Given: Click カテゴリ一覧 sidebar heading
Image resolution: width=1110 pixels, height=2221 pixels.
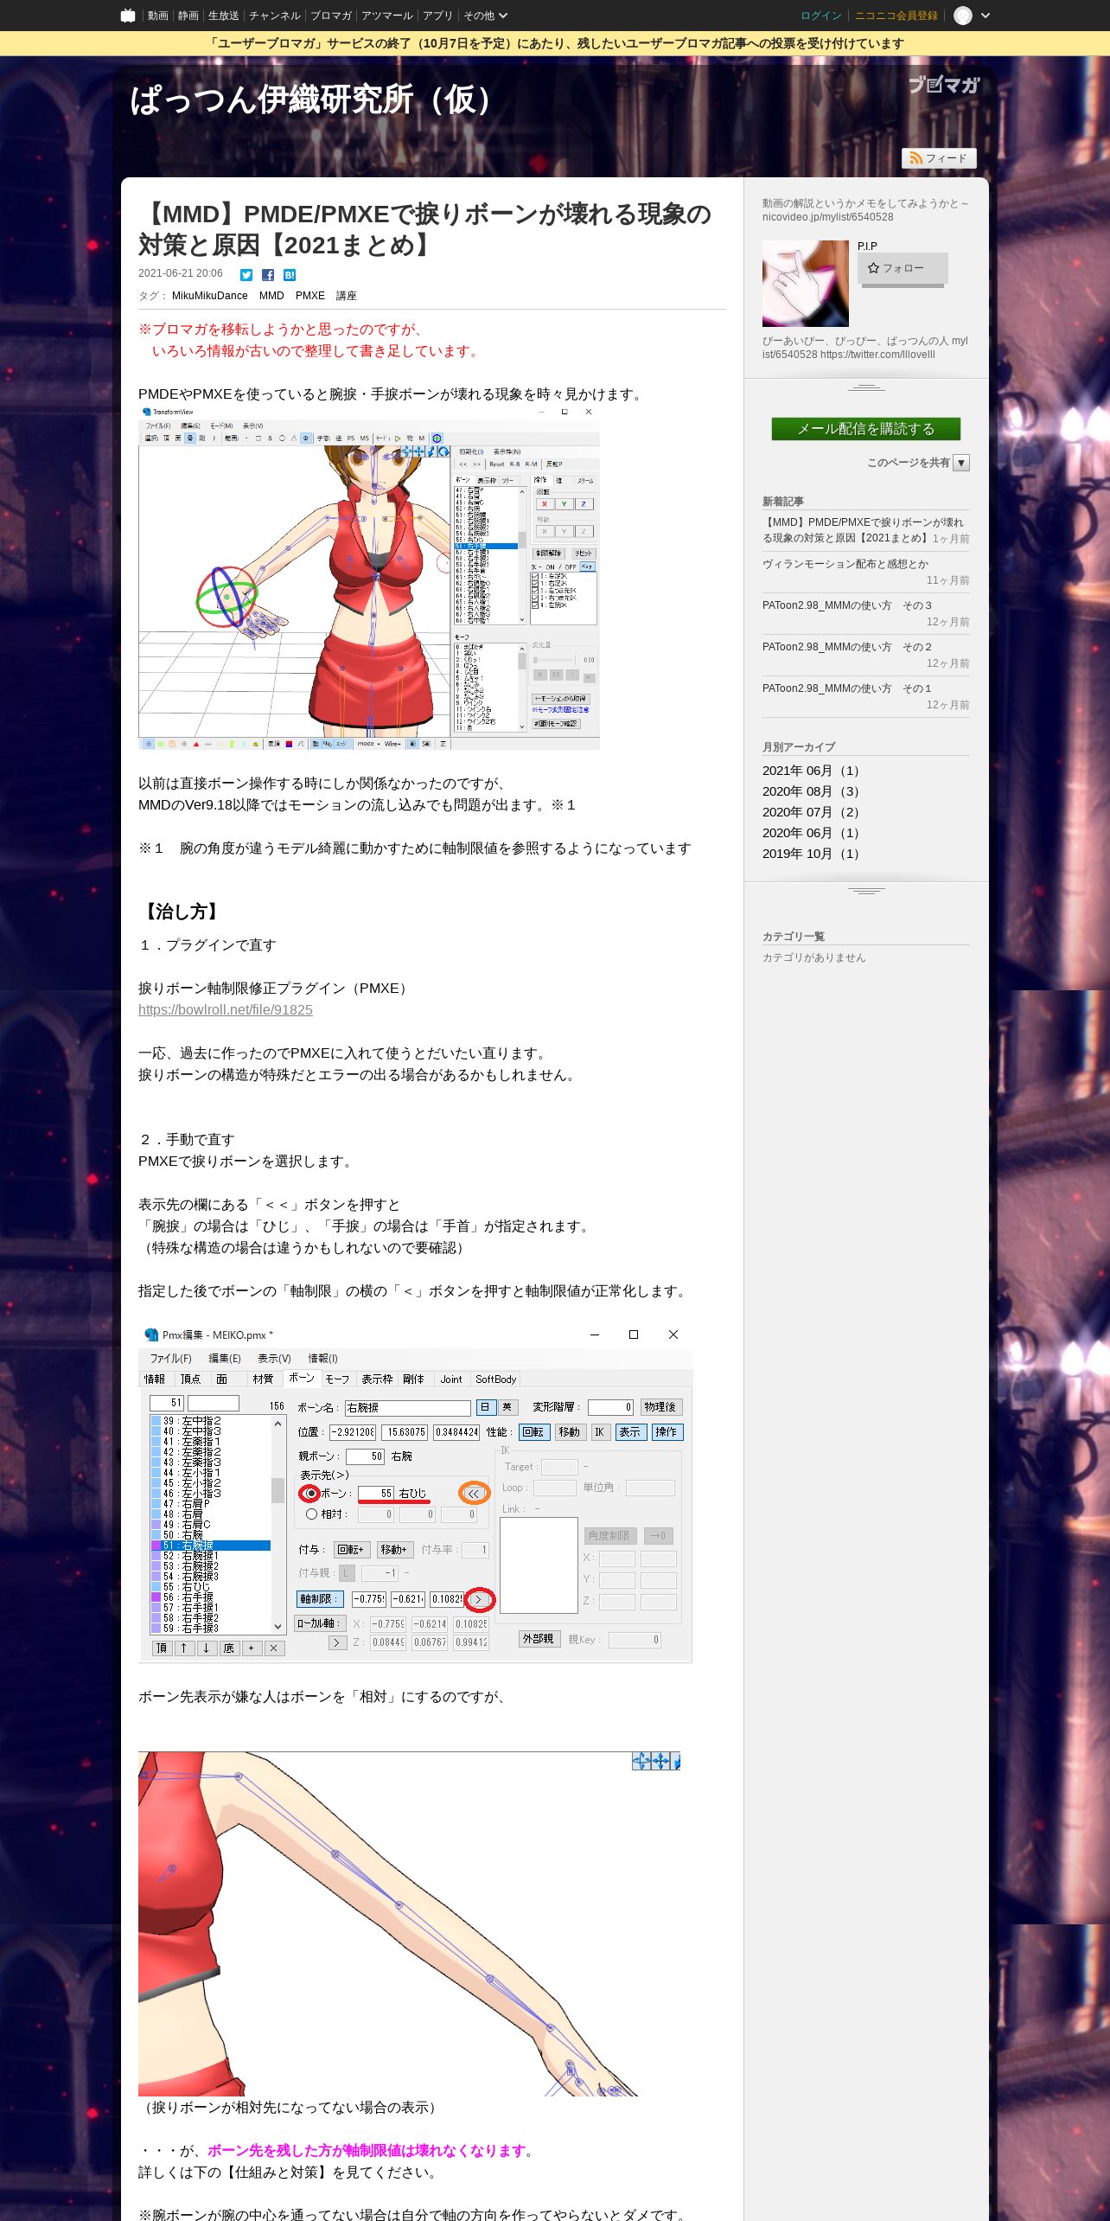Looking at the screenshot, I should [794, 937].
